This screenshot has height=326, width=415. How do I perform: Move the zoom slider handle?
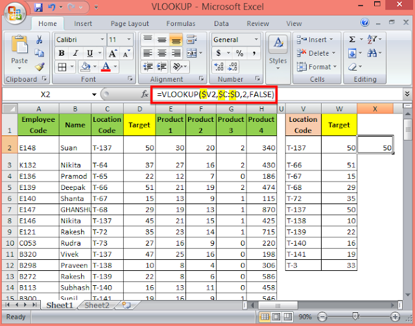pyautogui.click(x=355, y=316)
